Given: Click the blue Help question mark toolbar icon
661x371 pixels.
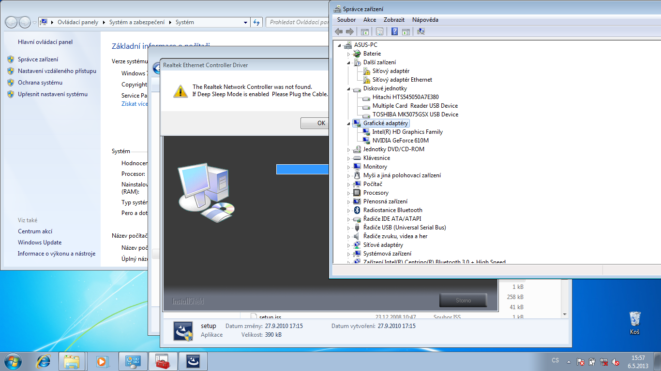Looking at the screenshot, I should tap(395, 31).
